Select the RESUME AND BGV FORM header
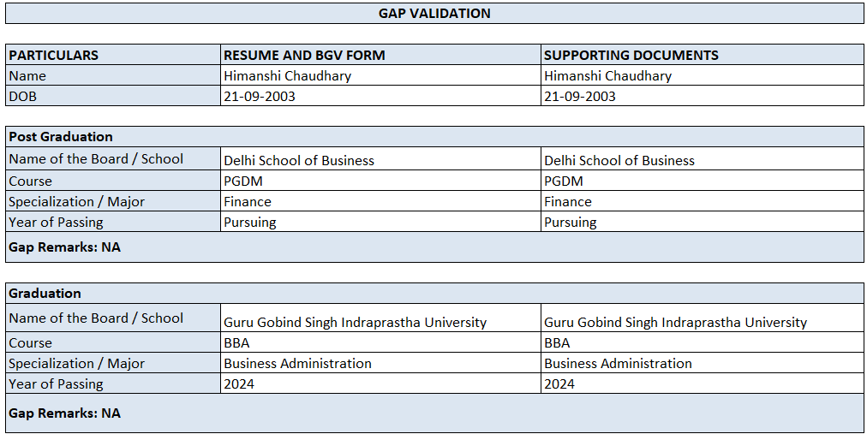867x434 pixels. pos(304,55)
